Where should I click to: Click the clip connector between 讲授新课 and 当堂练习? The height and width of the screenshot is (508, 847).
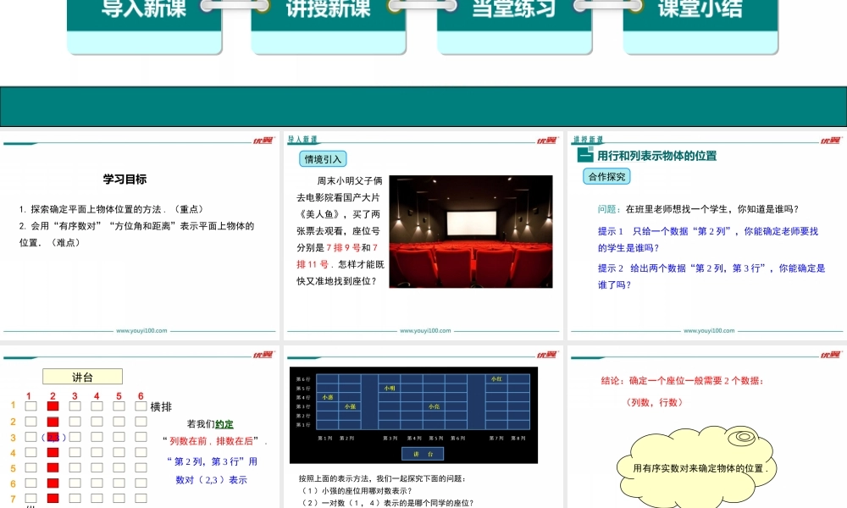coord(421,7)
